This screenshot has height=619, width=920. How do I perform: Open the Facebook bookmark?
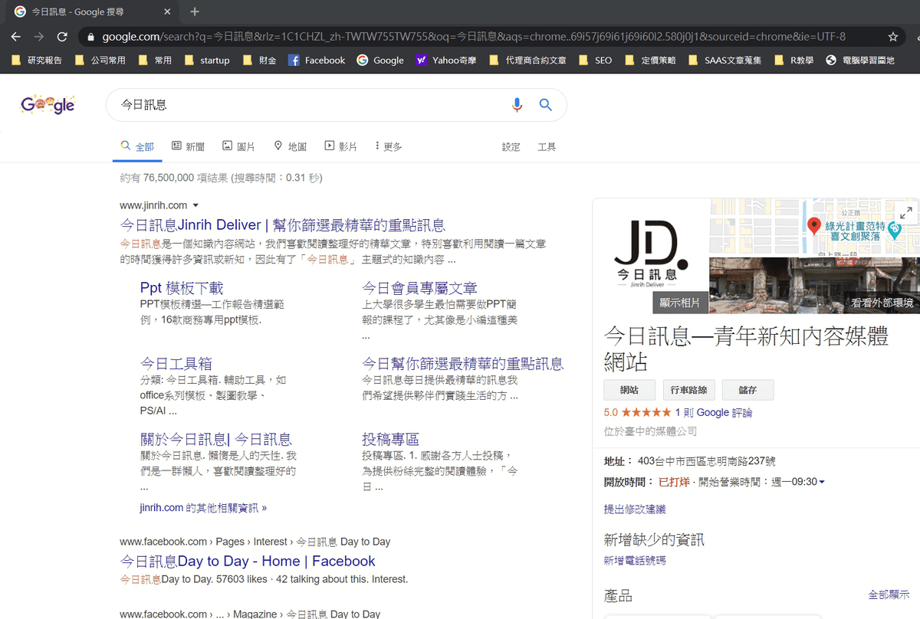[x=317, y=60]
